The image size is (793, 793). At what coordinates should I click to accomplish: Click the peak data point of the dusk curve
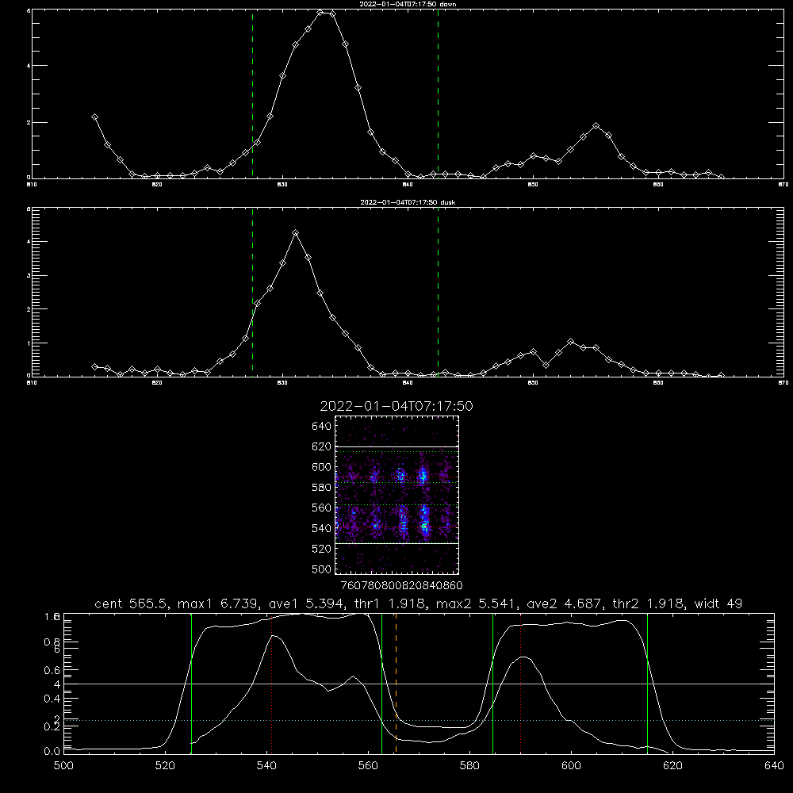click(296, 232)
